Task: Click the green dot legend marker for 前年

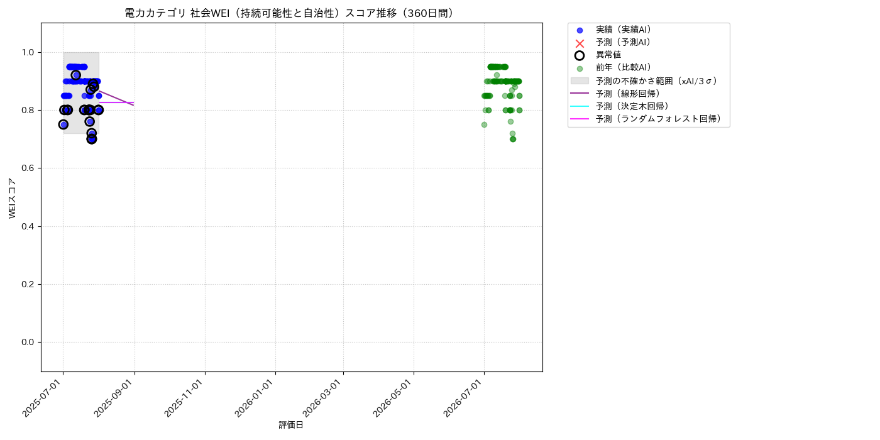Action: (580, 69)
